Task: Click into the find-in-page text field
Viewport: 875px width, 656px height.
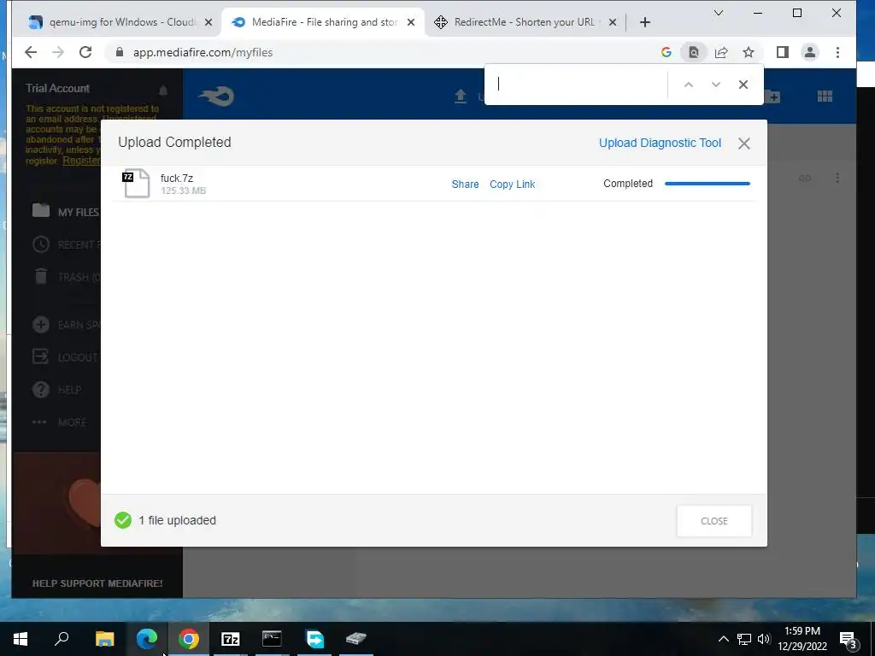Action: coord(578,85)
